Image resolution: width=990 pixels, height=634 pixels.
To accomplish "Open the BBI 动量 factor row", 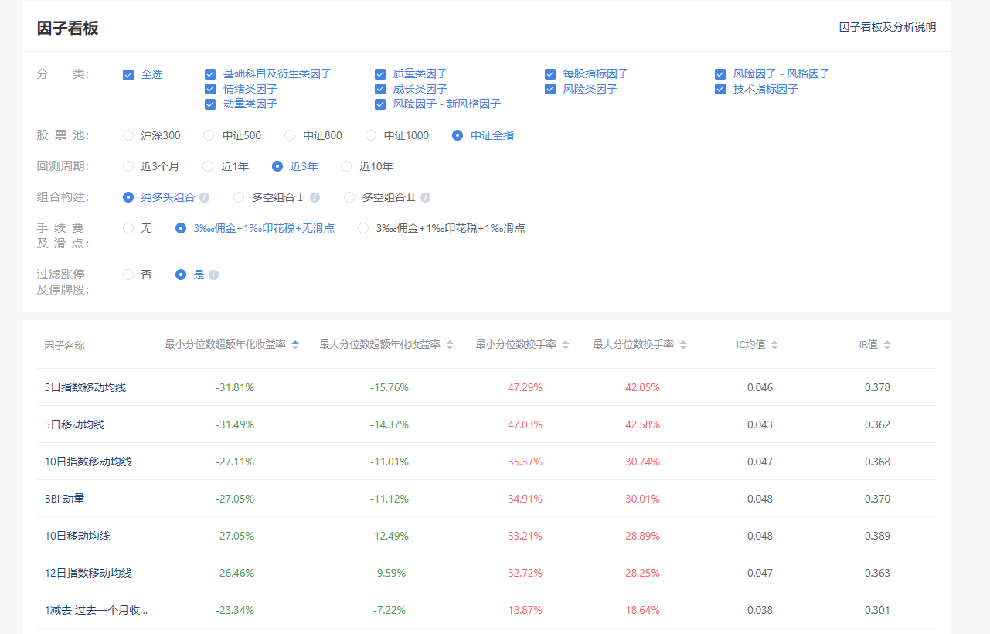I will (x=65, y=499).
